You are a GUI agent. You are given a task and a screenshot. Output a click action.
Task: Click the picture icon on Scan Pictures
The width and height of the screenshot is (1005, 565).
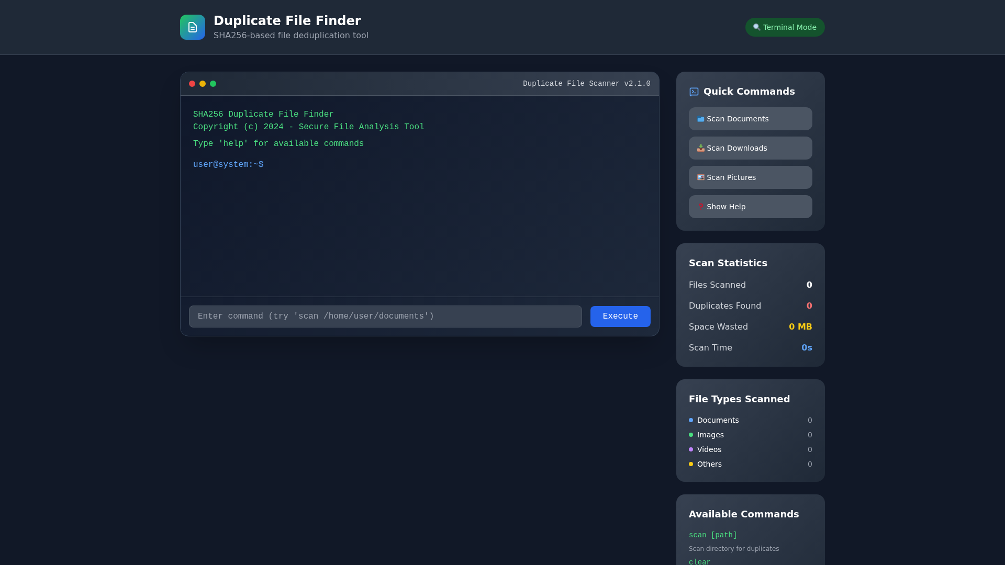coord(700,178)
